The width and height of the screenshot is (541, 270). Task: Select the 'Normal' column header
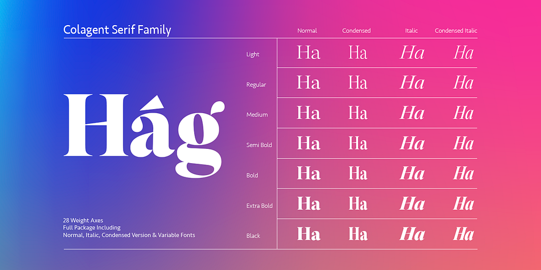(307, 31)
